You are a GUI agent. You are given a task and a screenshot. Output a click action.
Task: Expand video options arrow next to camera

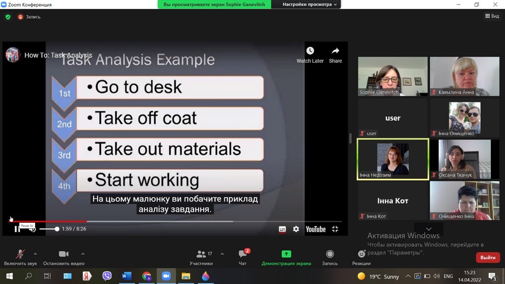83,254
